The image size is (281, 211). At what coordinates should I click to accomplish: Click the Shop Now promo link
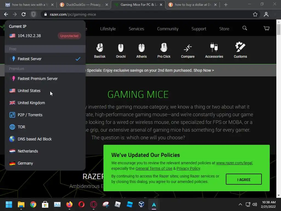coord(204,70)
